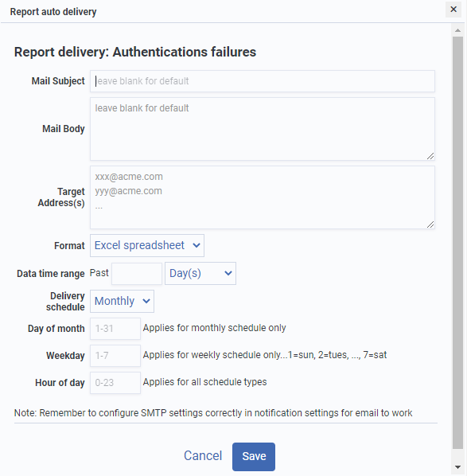Click the Delivery schedule label

(65, 301)
